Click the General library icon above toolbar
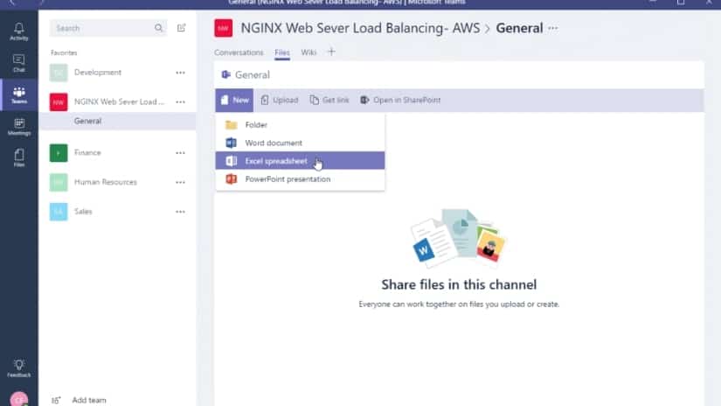Image resolution: width=721 pixels, height=406 pixels. [225, 74]
